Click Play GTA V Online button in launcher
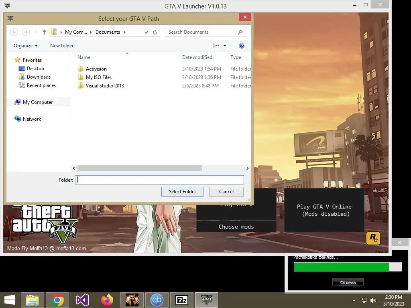The height and width of the screenshot is (308, 411). [324, 210]
